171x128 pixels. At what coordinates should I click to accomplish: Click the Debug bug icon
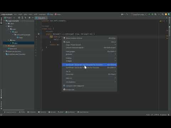pyautogui.click(x=152, y=15)
